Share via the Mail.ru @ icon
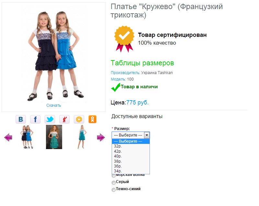This screenshot has height=206, width=259. coord(79,119)
